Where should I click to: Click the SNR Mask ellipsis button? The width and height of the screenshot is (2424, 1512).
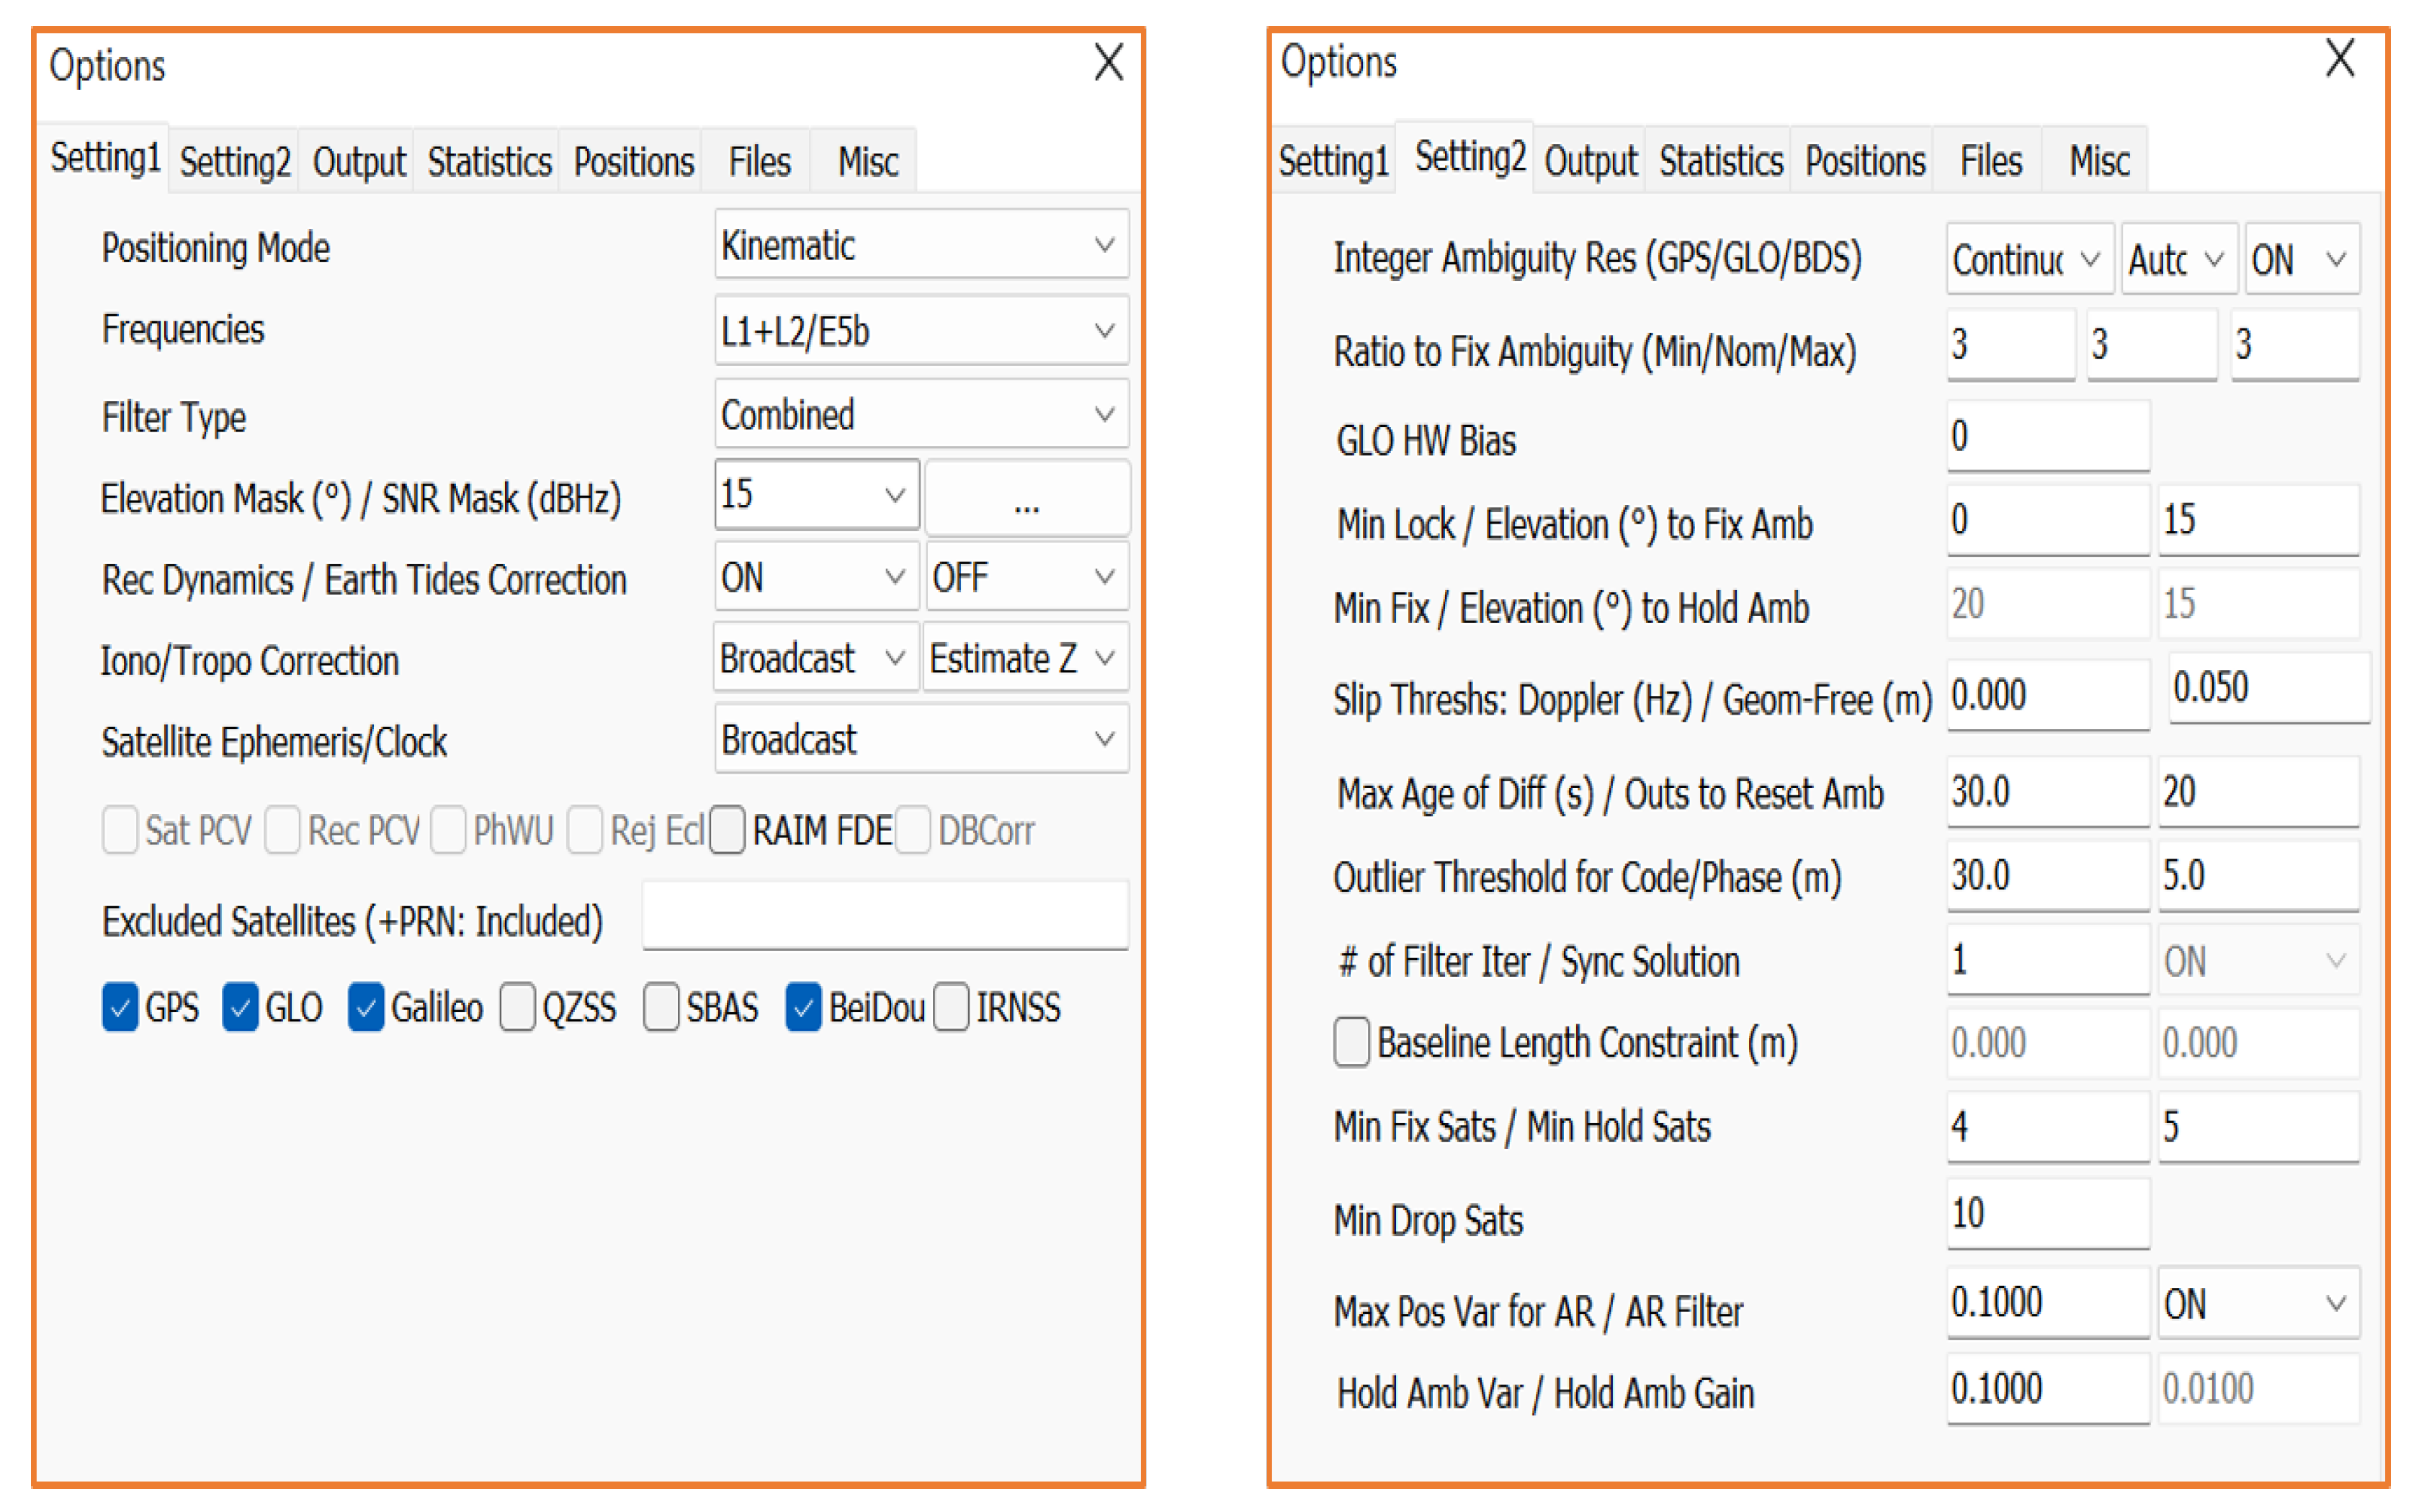(1027, 498)
